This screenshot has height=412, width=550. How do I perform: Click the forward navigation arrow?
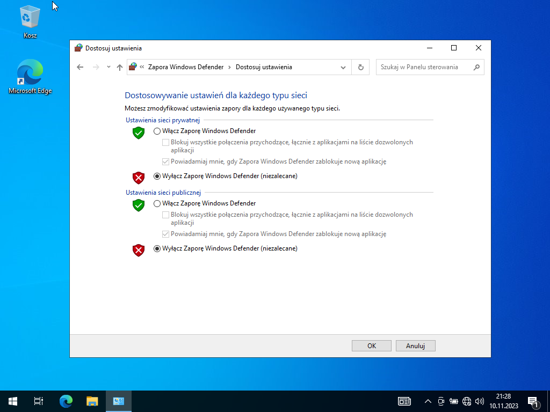(x=96, y=67)
